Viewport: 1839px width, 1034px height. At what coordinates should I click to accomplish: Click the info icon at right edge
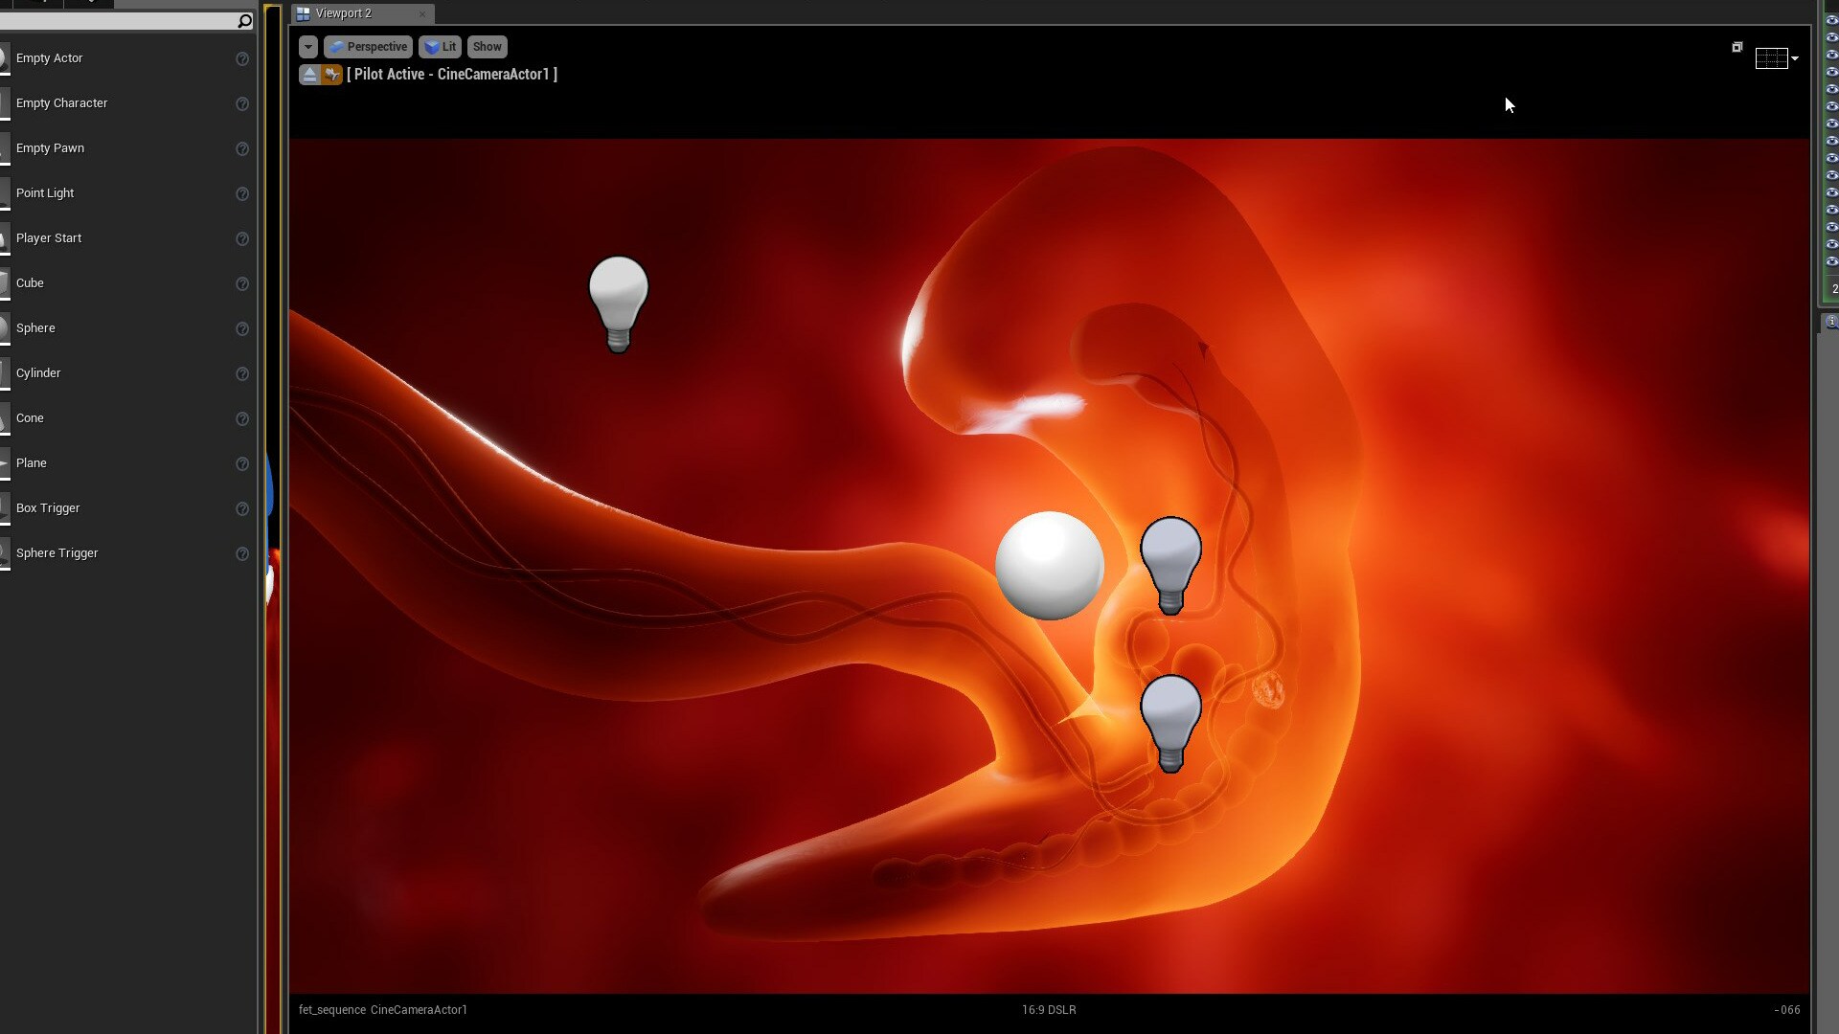(1830, 323)
